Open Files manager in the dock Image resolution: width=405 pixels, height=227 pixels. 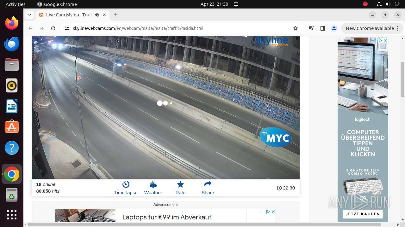[x=12, y=65]
